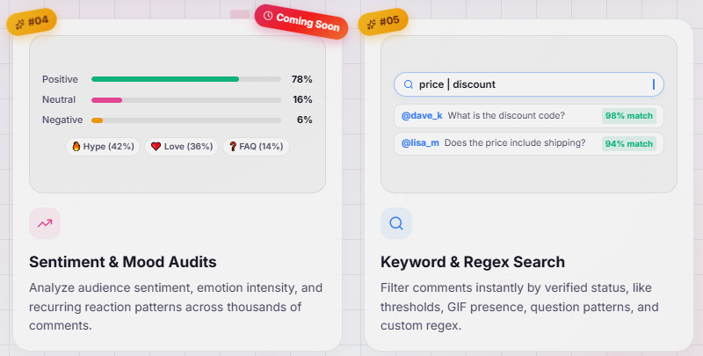Click the green Positive progress bar
Screen dimensions: 703x356
pyautogui.click(x=165, y=79)
